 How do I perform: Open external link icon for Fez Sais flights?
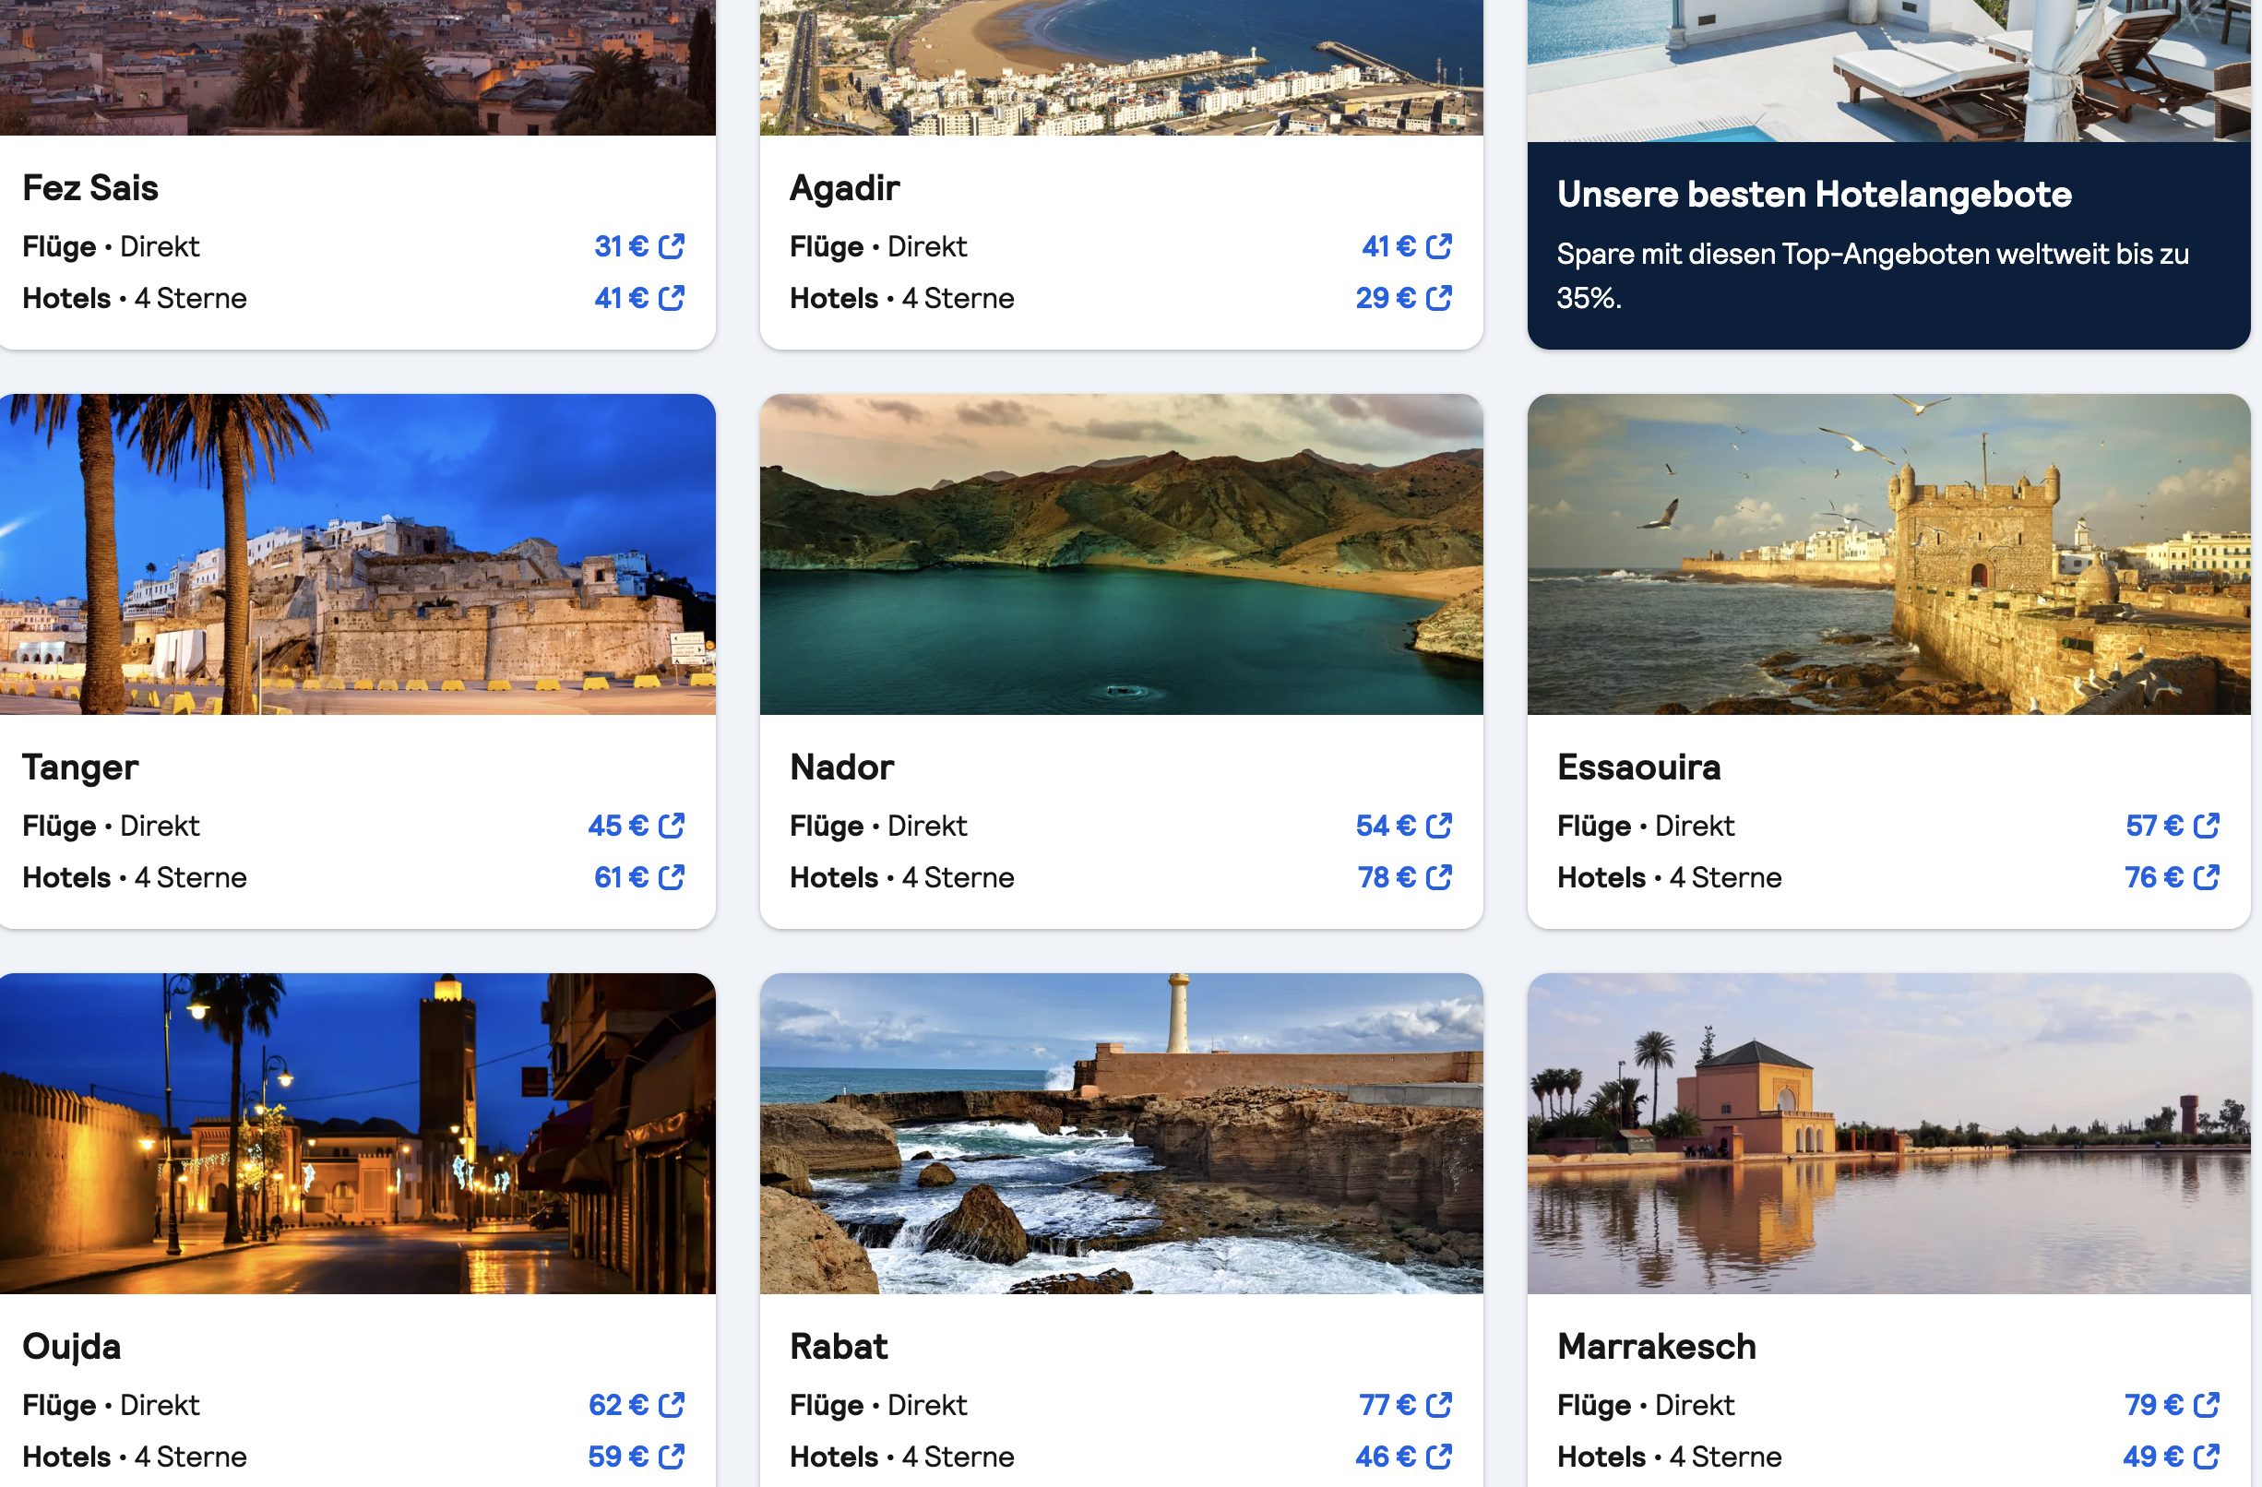tap(672, 246)
